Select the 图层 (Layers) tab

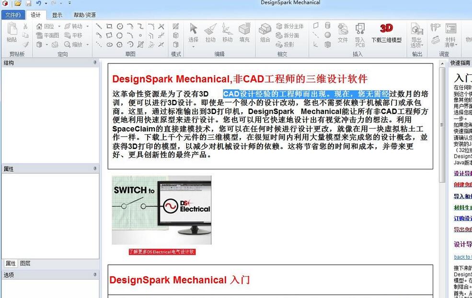click(x=25, y=263)
